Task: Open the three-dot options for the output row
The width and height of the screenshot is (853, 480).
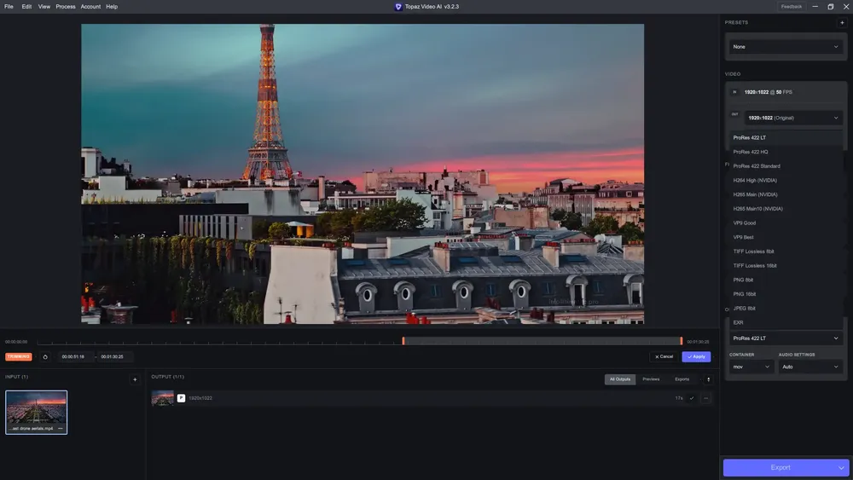Action: 705,398
